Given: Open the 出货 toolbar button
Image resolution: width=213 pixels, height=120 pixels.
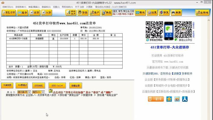Looking at the screenshot, I should [35, 13].
